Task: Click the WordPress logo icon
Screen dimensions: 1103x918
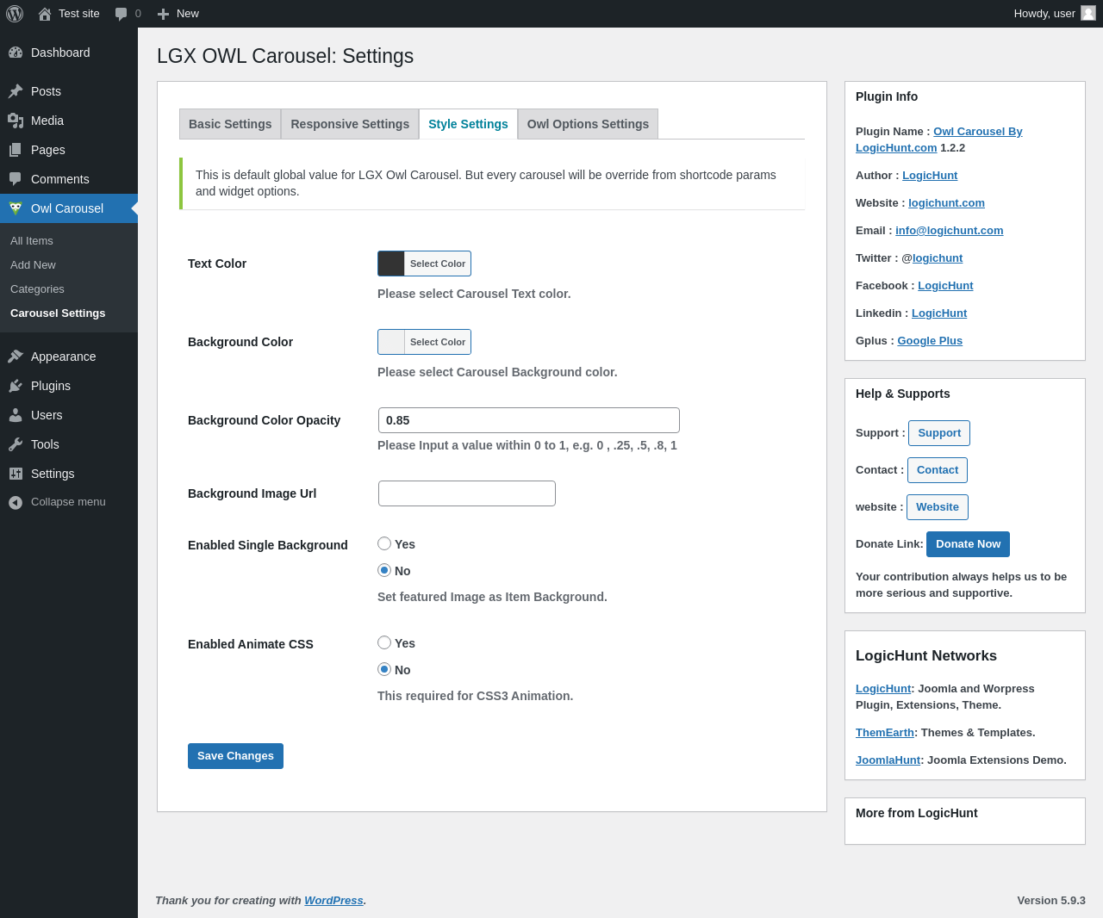Action: [x=15, y=14]
